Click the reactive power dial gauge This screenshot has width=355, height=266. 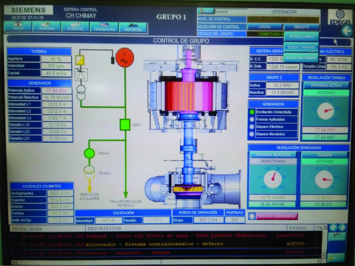tap(273, 179)
